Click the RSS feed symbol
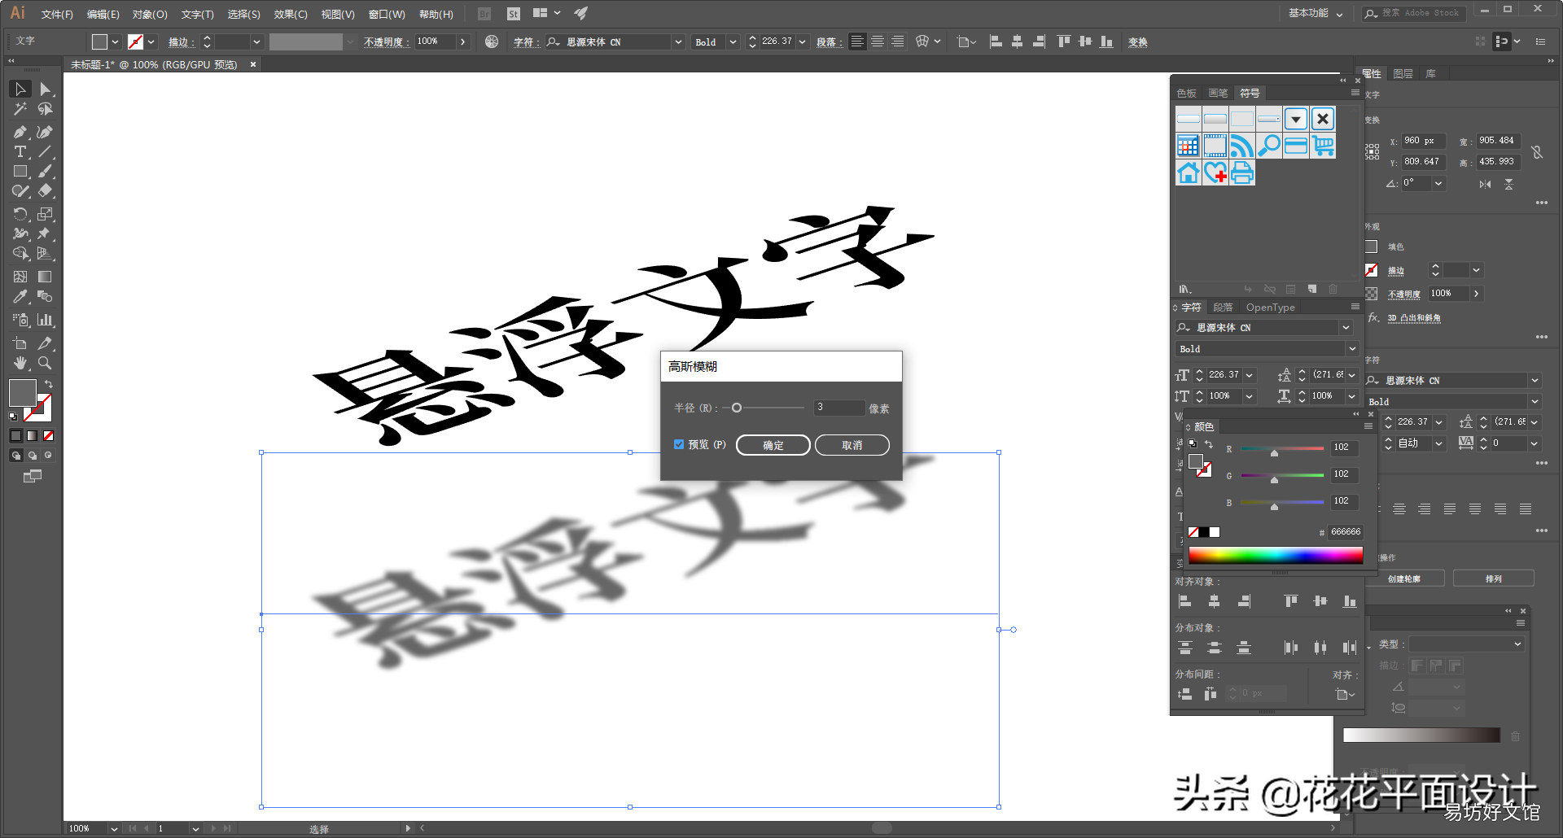Screen dimensions: 1563x838 (x=1242, y=146)
